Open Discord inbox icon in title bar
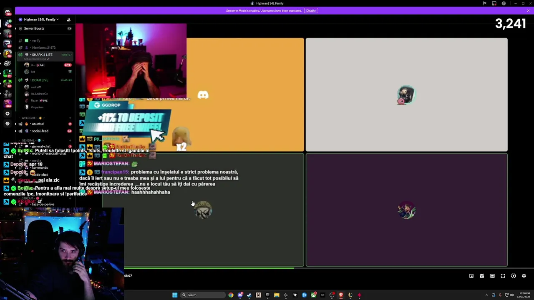Screen dimensions: 534x300 point(494,3)
